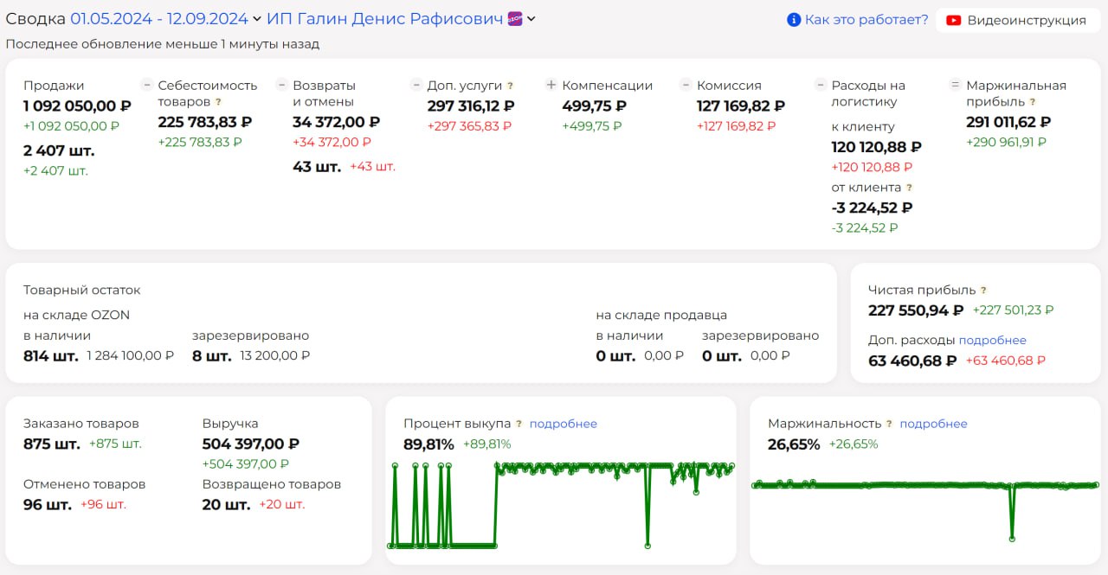Screen dimensions: 1108x575
Task: Click the Доп. расходы value 63 460,68 ₽
Action: pyautogui.click(x=912, y=361)
